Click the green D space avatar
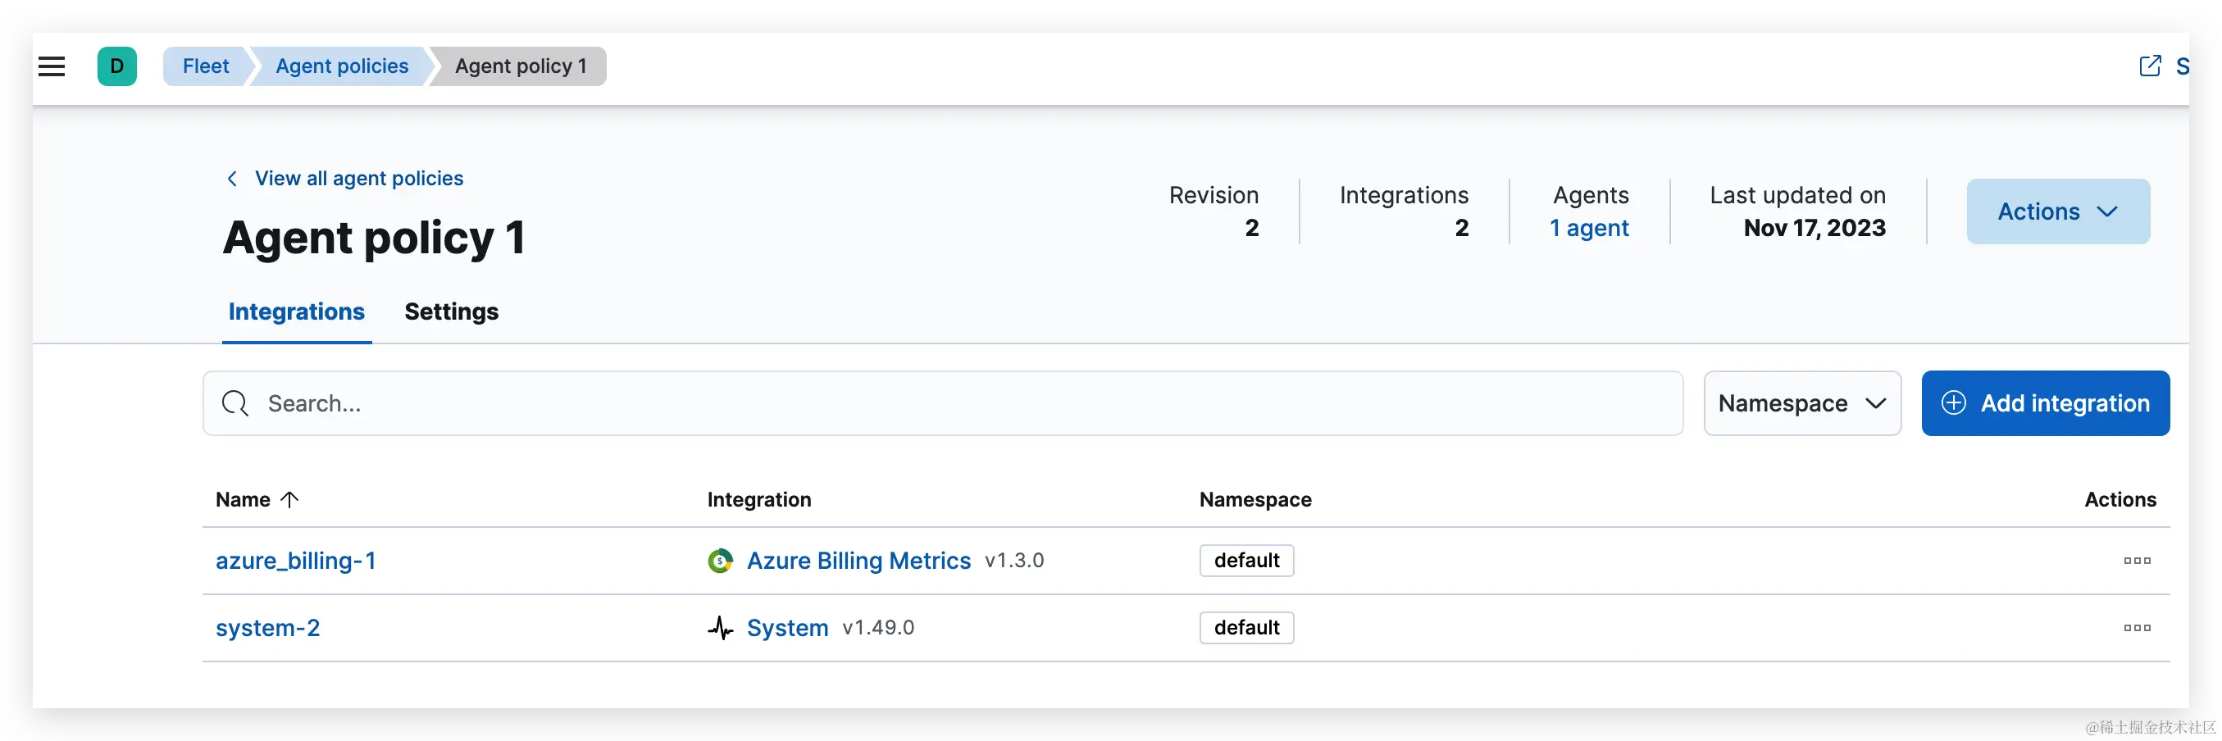Screen dimensions: 2222x741 coord(117,66)
